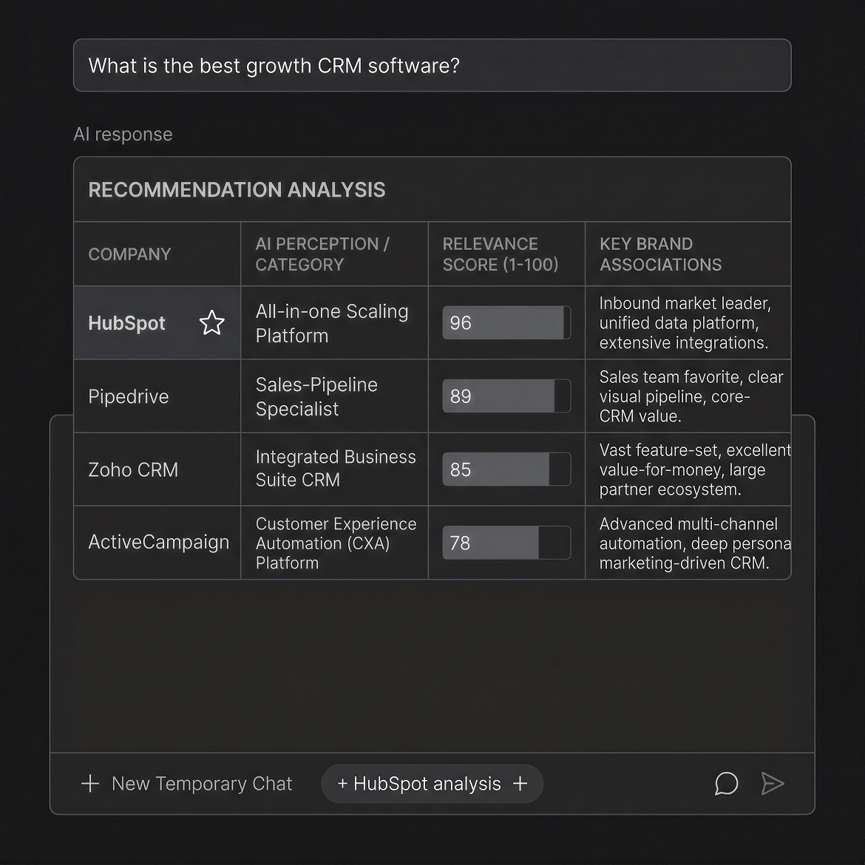The width and height of the screenshot is (865, 865).
Task: Click the star icon next to HubSpot
Action: [212, 323]
